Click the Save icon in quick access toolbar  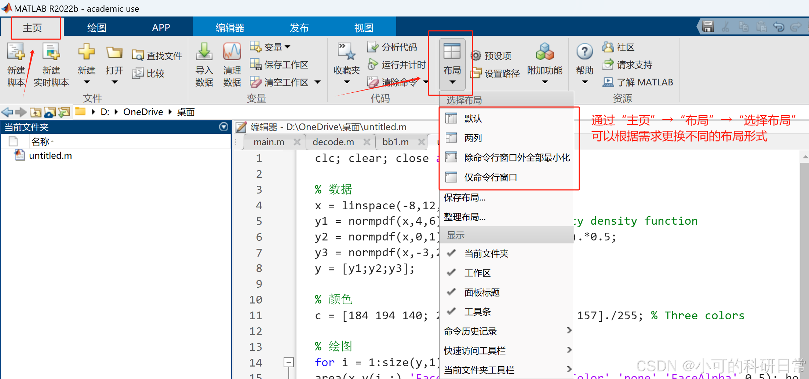708,27
